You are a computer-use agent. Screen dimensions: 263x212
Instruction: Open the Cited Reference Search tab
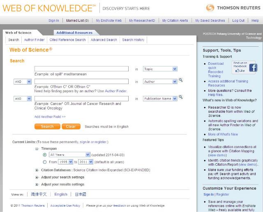tap(67, 40)
